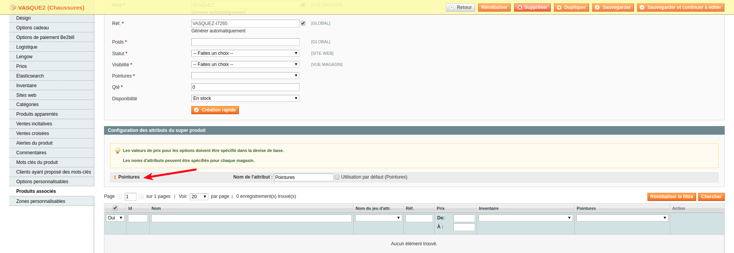
Task: Click the Nom de l'attribut text field
Action: [x=303, y=177]
